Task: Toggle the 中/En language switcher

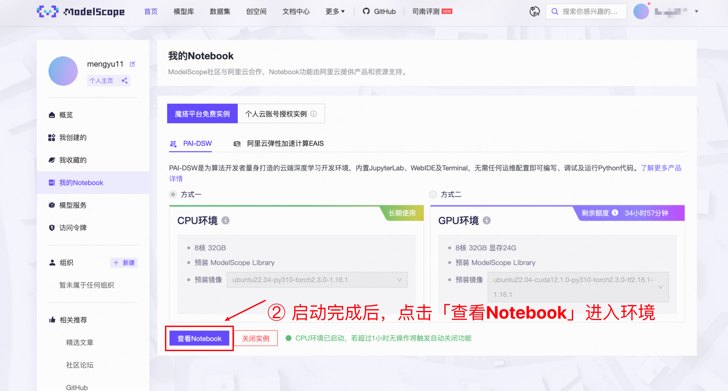Action: (535, 11)
